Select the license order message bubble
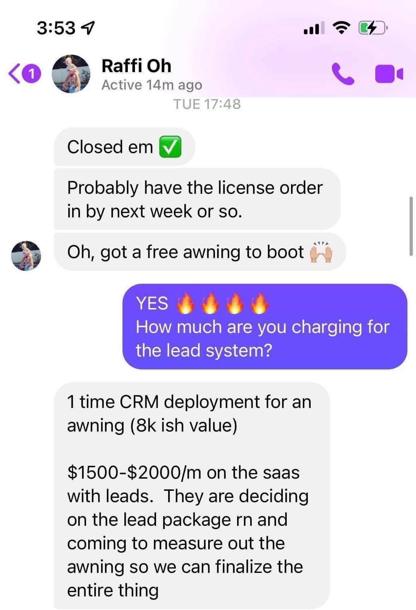The image size is (416, 610). 197,199
